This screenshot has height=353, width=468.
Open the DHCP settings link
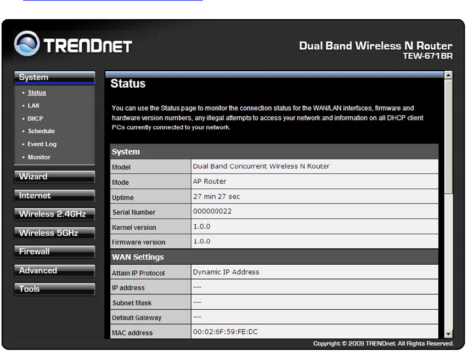coord(35,118)
